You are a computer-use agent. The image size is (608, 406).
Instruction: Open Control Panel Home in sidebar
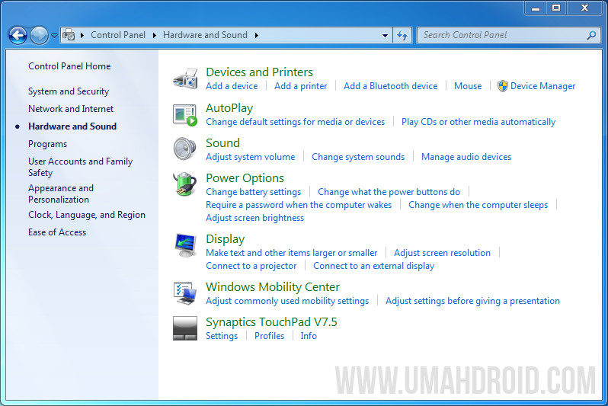(x=69, y=66)
